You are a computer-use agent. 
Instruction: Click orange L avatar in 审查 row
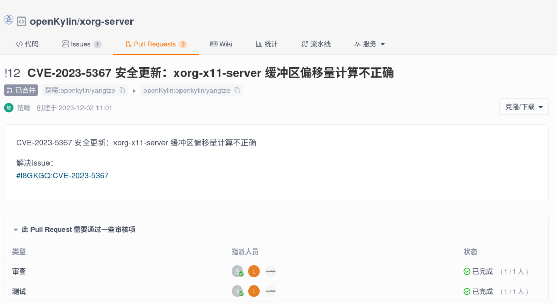[x=254, y=272]
